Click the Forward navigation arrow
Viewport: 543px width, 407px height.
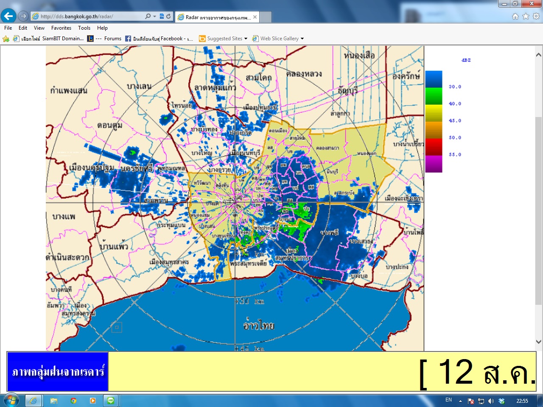[x=23, y=16]
